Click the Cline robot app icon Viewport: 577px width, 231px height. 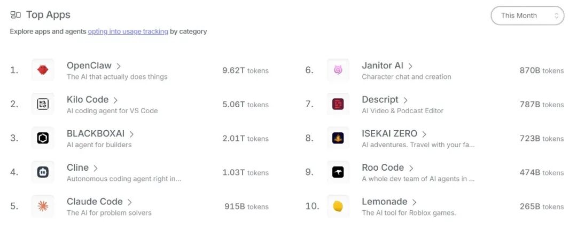click(x=43, y=172)
